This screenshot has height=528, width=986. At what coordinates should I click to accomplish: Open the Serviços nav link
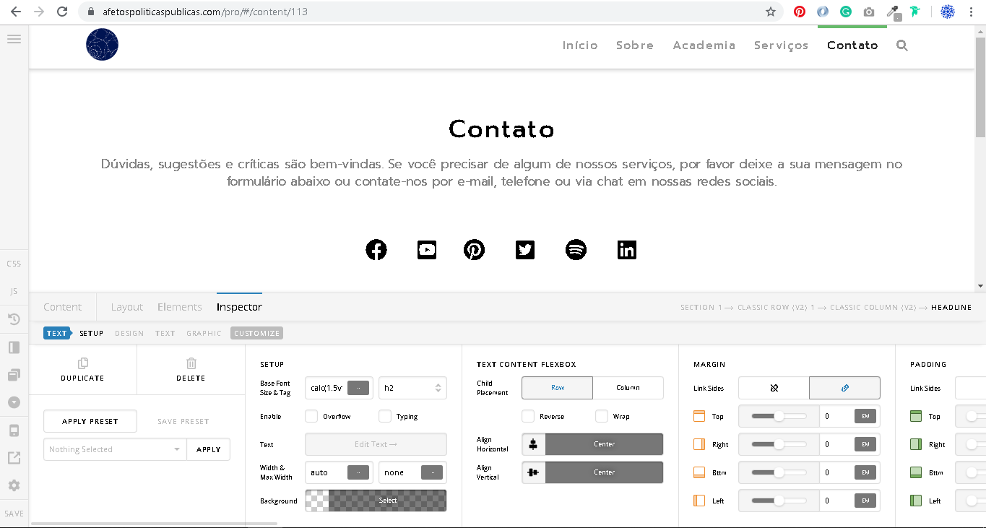[x=782, y=46]
